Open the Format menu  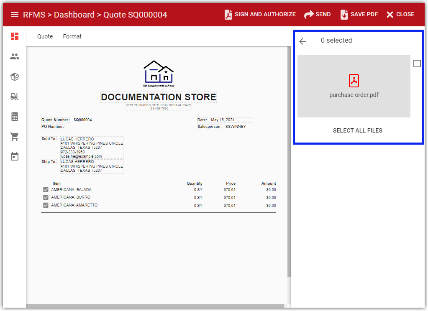pos(72,36)
